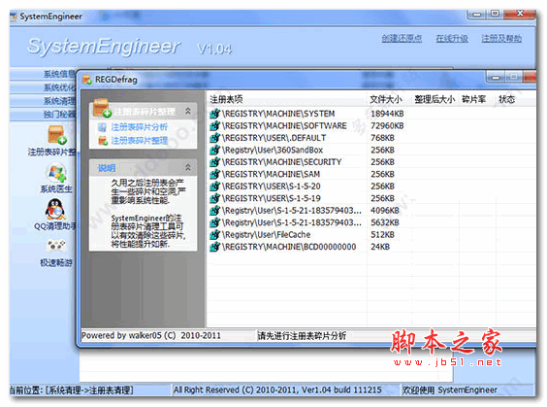Click the REGDefrag title bar icon

click(x=87, y=80)
